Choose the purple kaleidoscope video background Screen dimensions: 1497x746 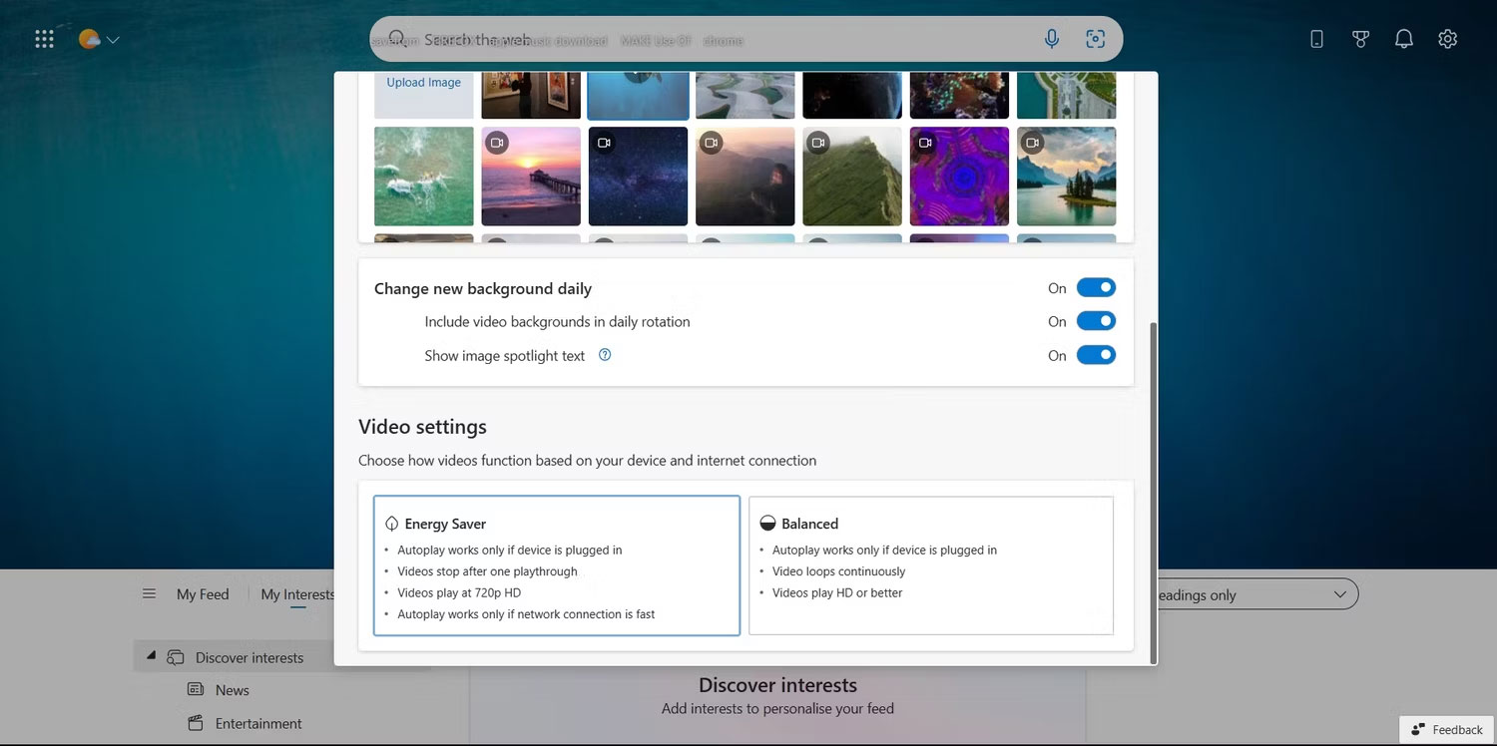(959, 177)
